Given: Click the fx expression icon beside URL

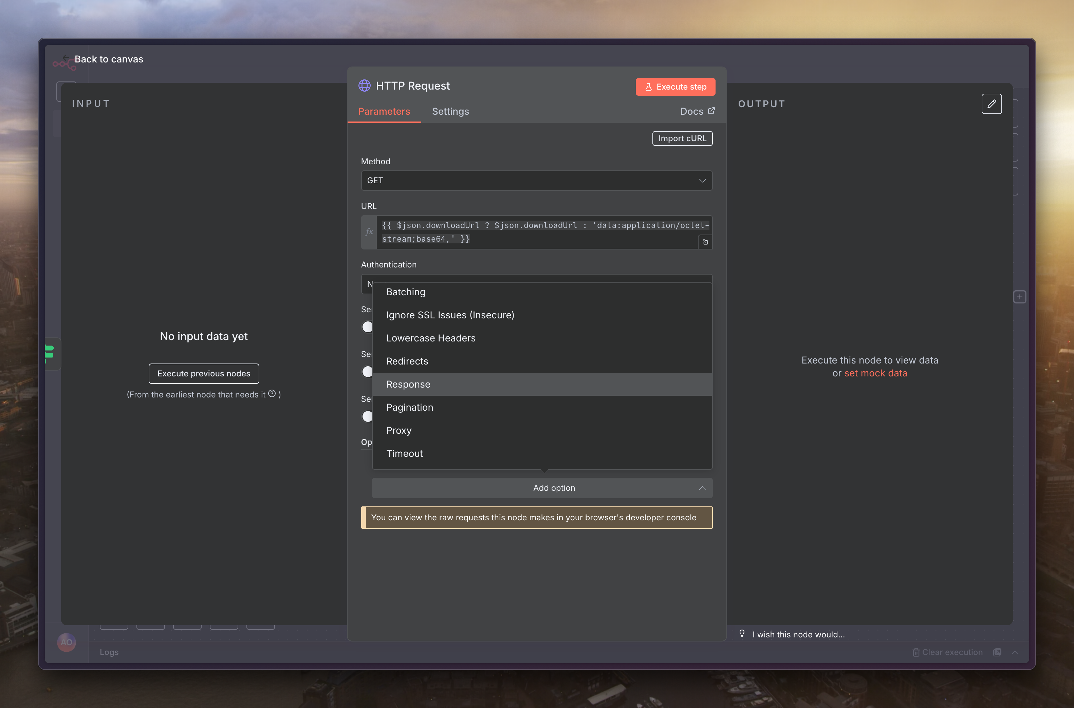Looking at the screenshot, I should click(369, 232).
